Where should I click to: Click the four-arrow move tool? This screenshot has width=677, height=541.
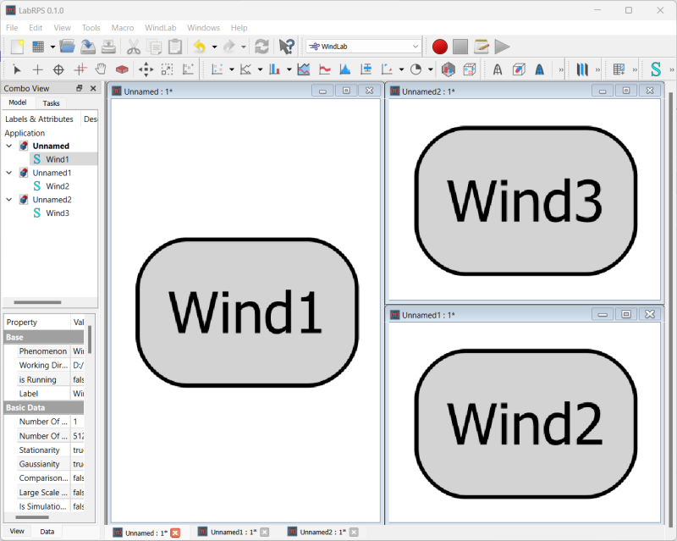146,69
